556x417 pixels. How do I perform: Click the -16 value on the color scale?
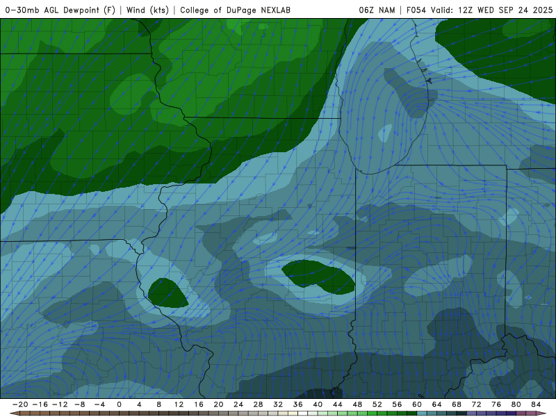pos(40,404)
